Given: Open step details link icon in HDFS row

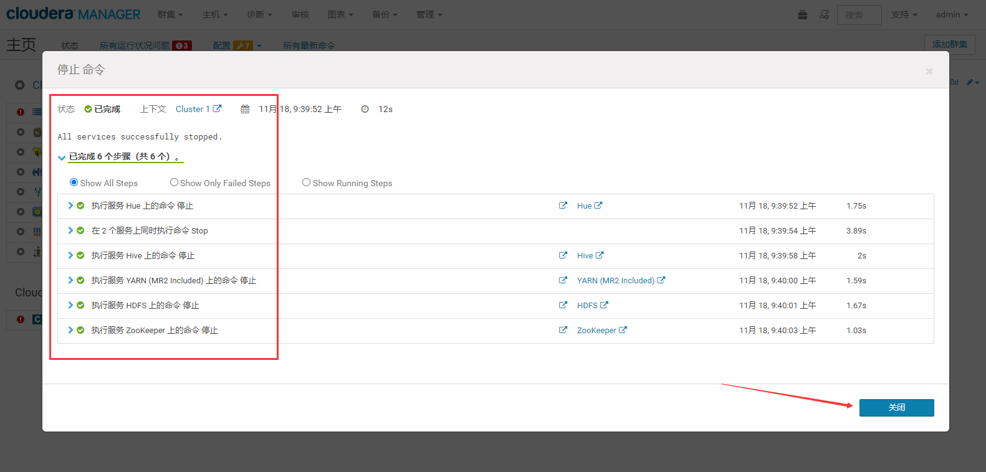Looking at the screenshot, I should pyautogui.click(x=563, y=305).
